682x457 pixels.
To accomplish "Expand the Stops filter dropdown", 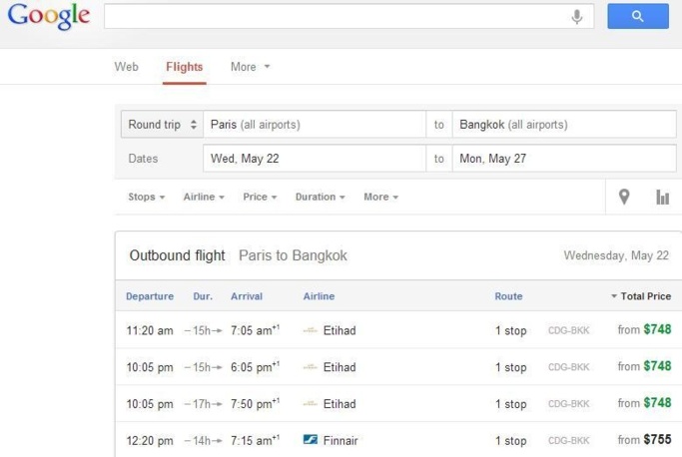I will 146,197.
